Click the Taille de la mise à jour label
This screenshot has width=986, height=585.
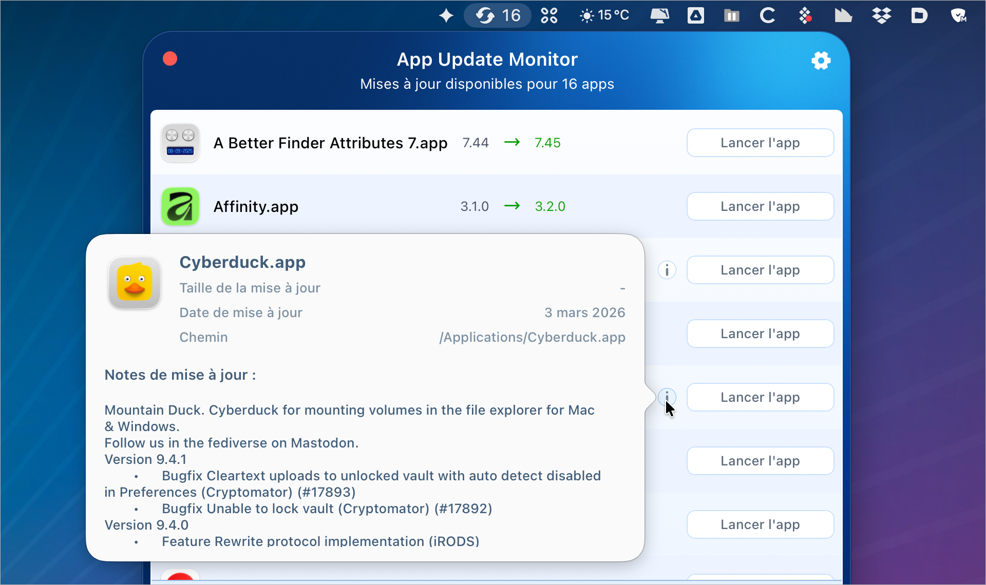(x=250, y=288)
